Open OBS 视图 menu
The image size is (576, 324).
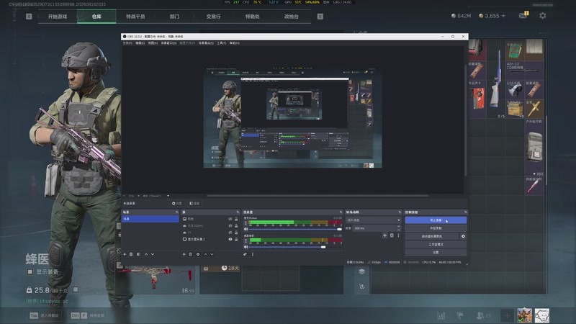[x=153, y=43]
